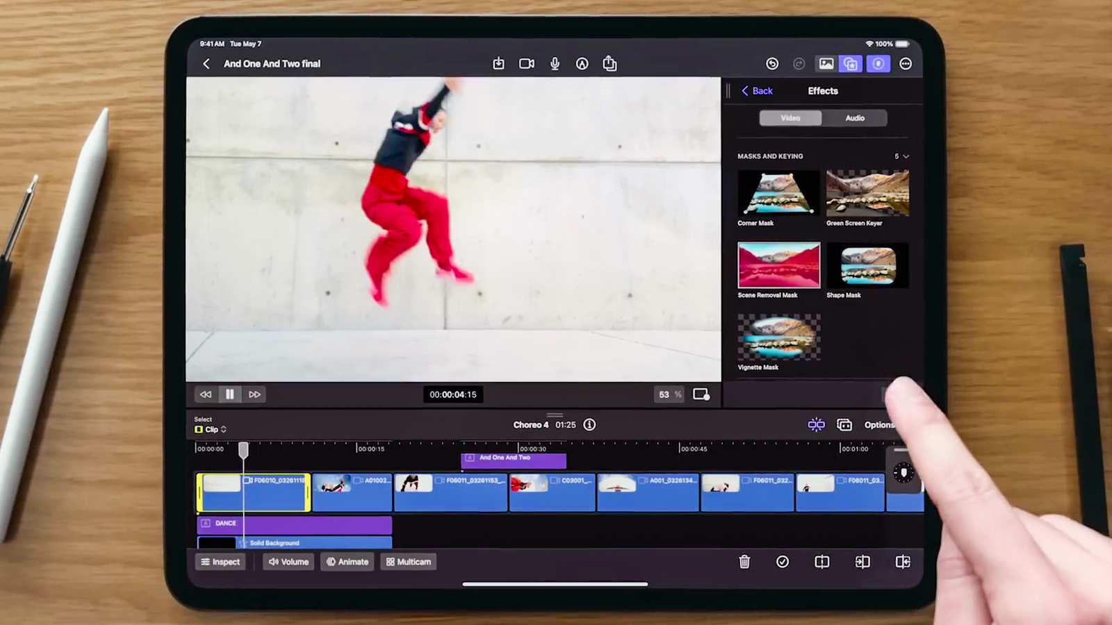Select the F06011_03261153 clip

450,493
